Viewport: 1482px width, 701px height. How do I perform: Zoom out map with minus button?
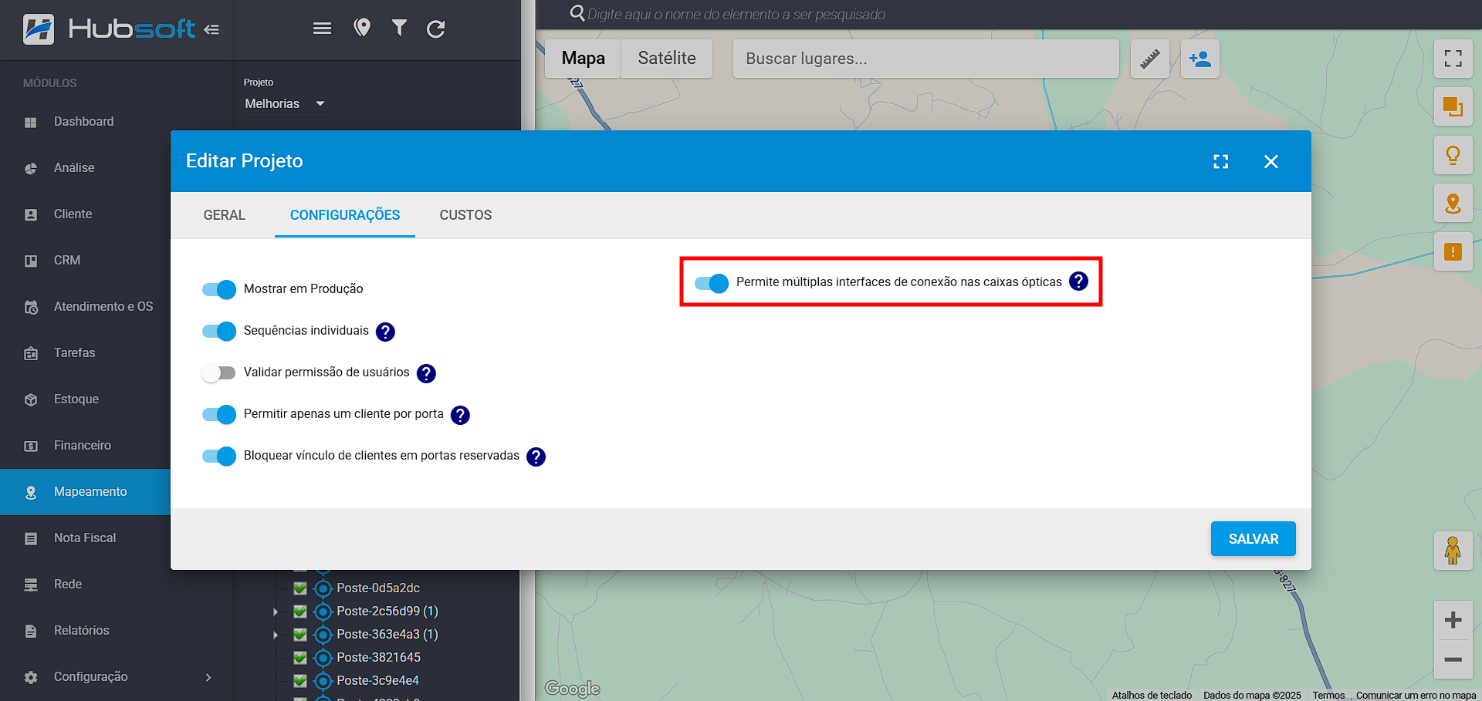point(1453,659)
